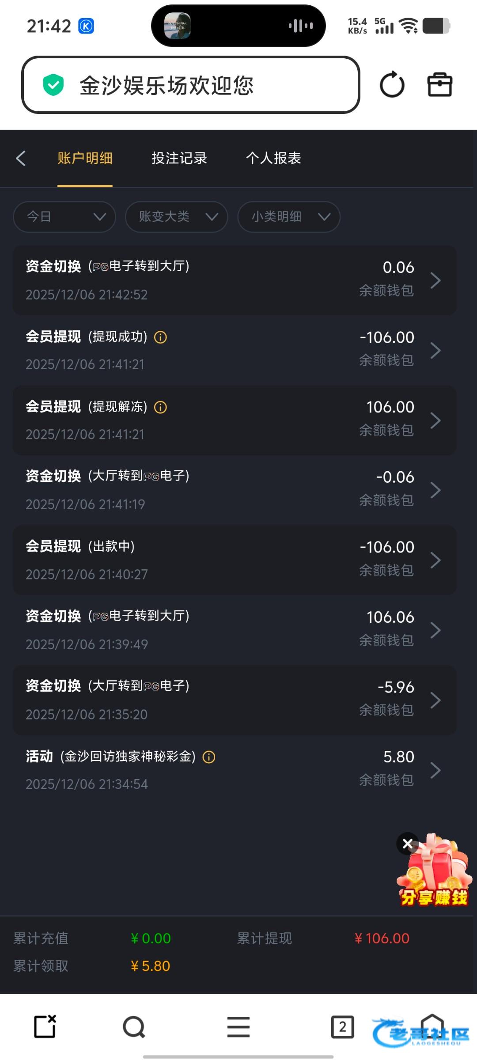Open the tab switcher showing 2
This screenshot has height=1060, width=477.
click(342, 1026)
